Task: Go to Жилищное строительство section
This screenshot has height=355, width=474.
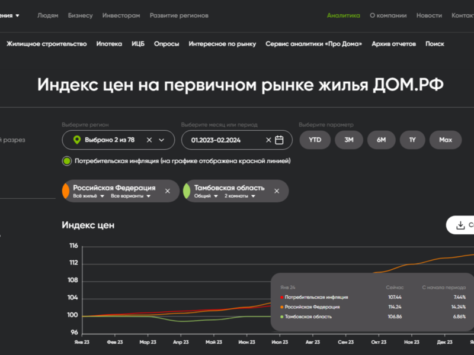Action: 47,44
